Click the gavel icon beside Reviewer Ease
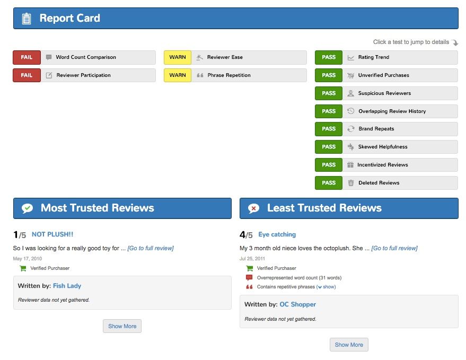The height and width of the screenshot is (360, 466). 199,57
